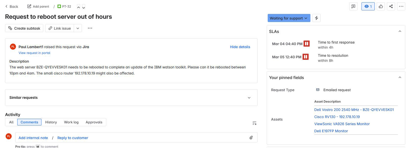Toggle the watch issue eye button

tap(368, 6)
